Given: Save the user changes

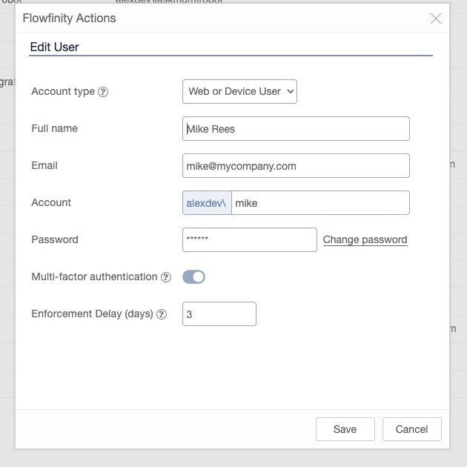Looking at the screenshot, I should [345, 429].
